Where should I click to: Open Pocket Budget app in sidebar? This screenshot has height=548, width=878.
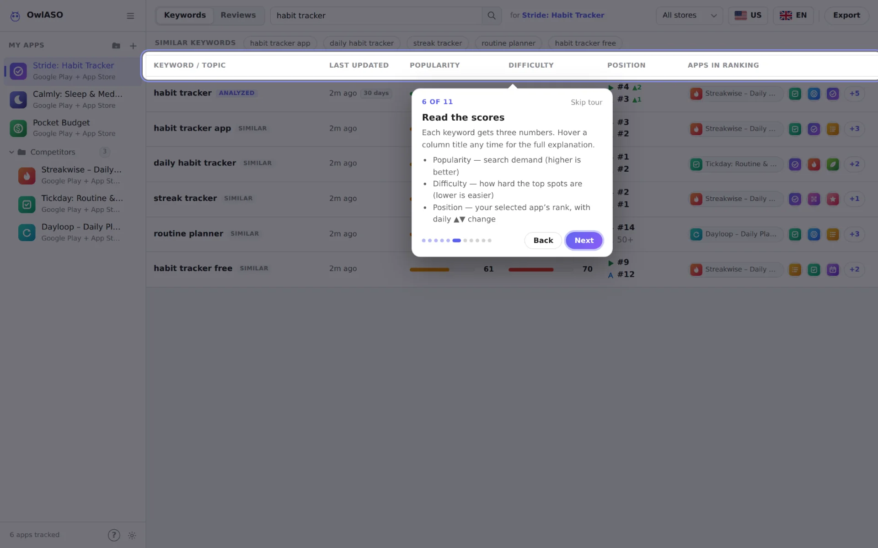pyautogui.click(x=73, y=128)
